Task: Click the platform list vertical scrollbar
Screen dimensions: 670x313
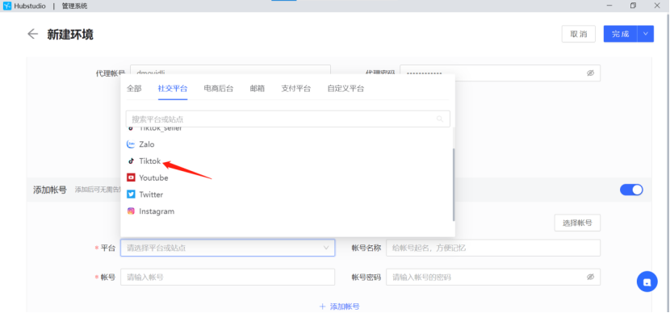Action: coord(453,185)
